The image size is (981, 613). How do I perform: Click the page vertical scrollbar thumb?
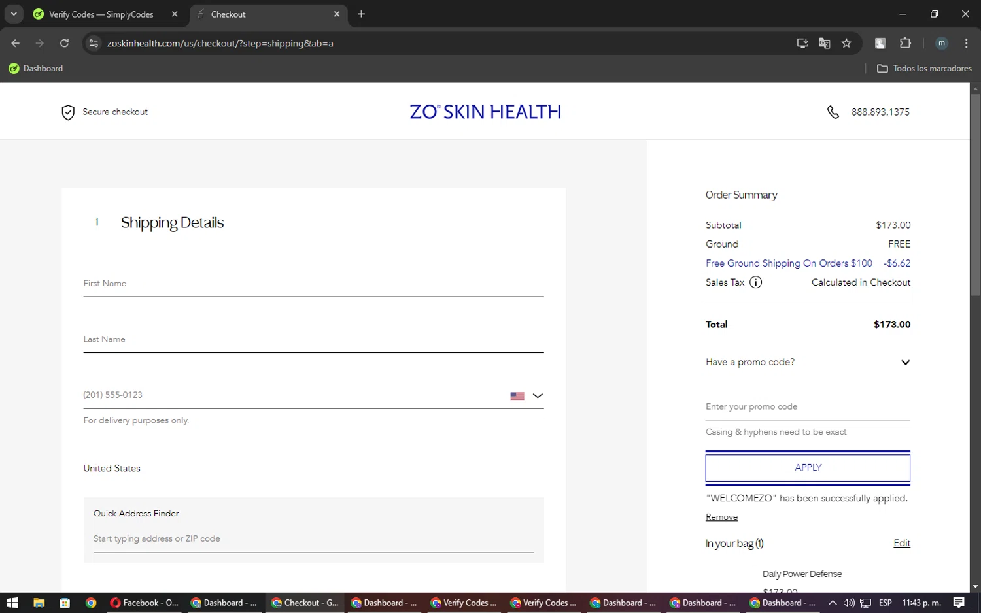pyautogui.click(x=975, y=195)
